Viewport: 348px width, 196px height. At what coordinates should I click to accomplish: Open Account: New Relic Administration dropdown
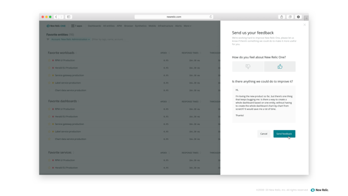(70, 39)
